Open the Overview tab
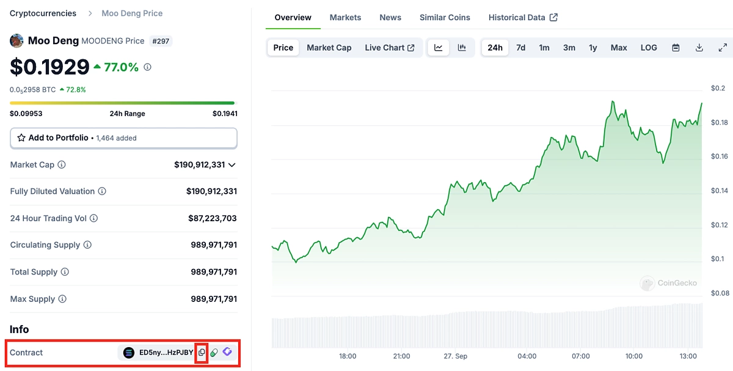 click(293, 18)
